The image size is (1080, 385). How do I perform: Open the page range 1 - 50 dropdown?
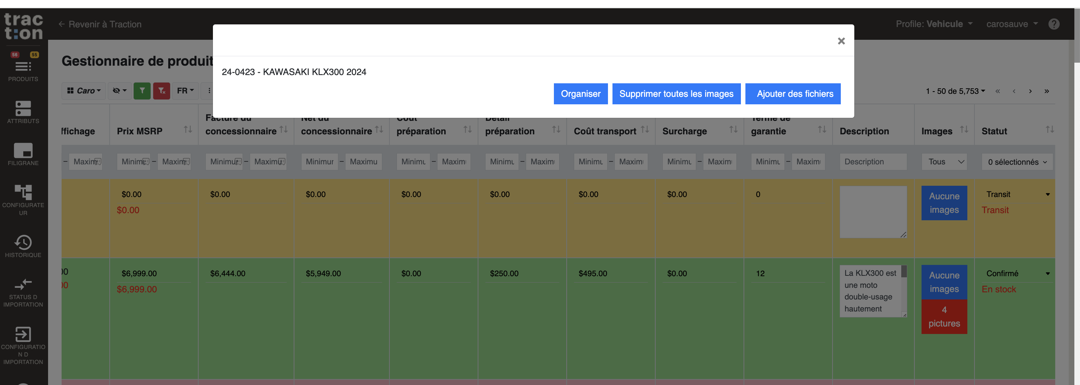[955, 91]
